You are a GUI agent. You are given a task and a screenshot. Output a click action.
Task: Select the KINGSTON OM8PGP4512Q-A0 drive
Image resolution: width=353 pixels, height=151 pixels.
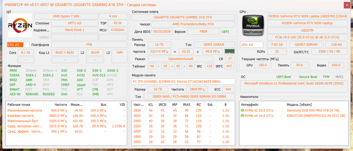pos(293,116)
